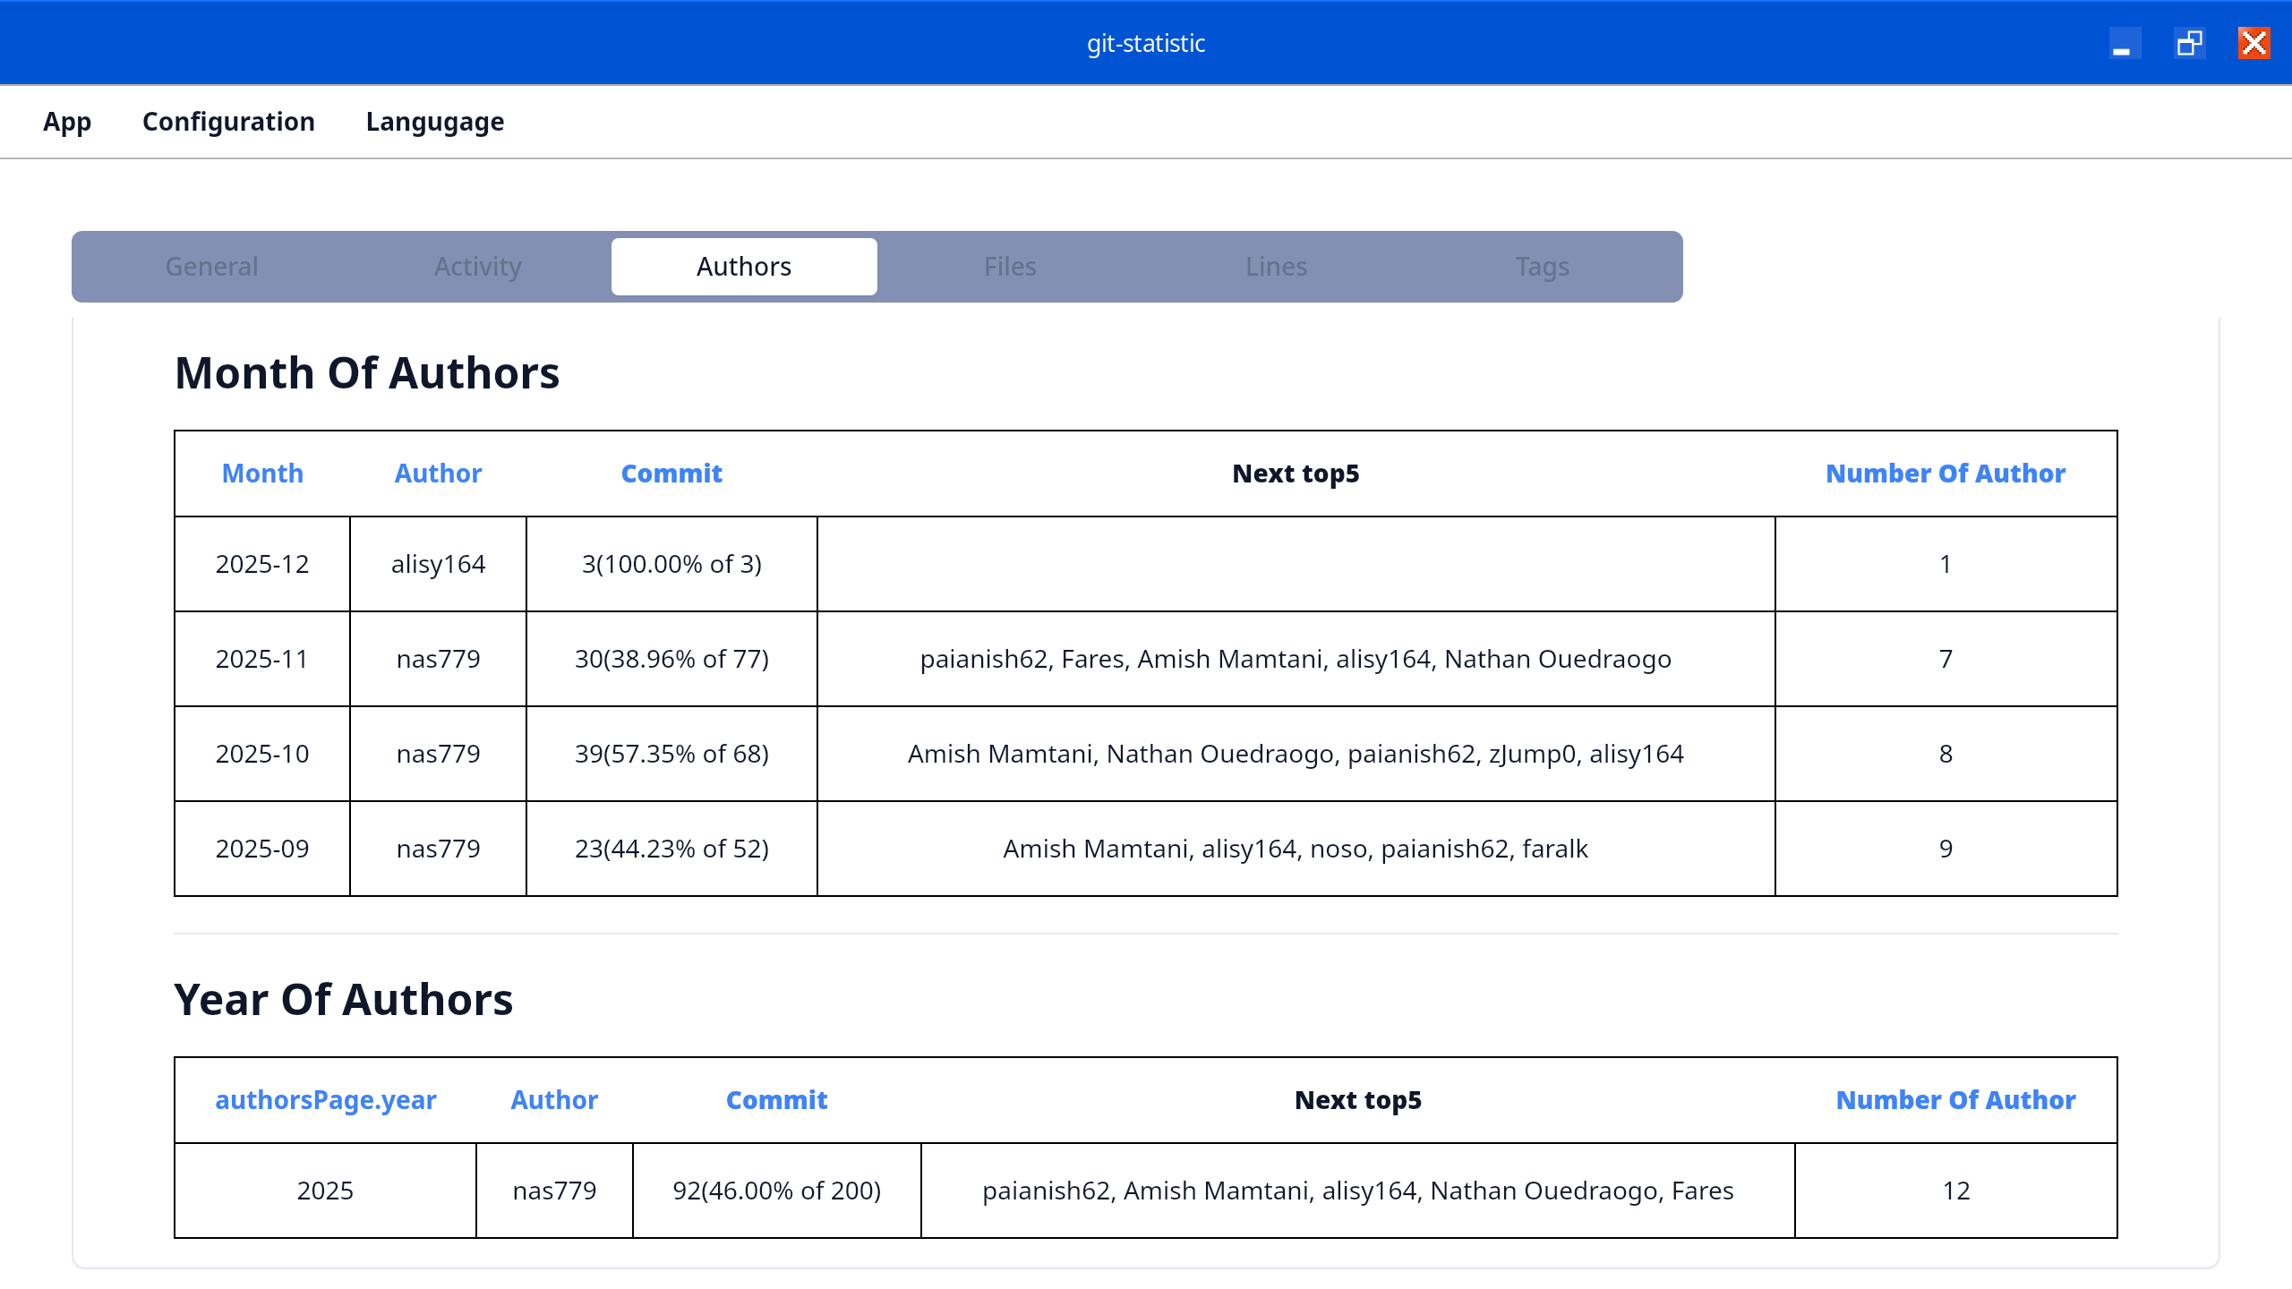Sort Number Of Author in yearly table
2292x1289 pixels.
click(x=1955, y=1099)
